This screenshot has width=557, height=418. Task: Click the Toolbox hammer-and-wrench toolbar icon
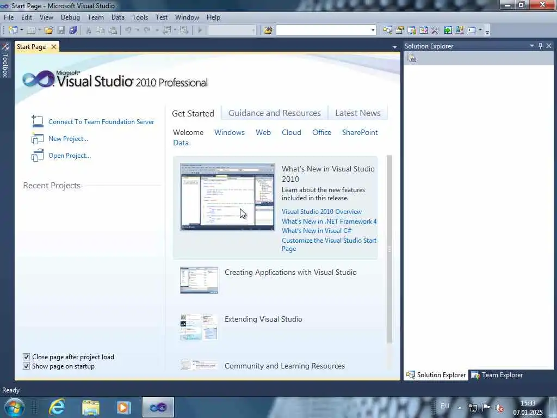point(436,30)
